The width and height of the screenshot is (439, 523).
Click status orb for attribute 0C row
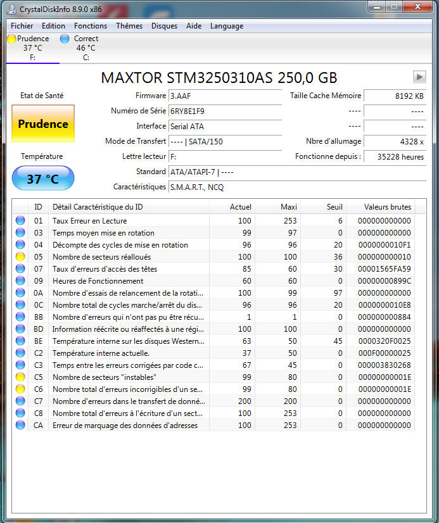[20, 305]
